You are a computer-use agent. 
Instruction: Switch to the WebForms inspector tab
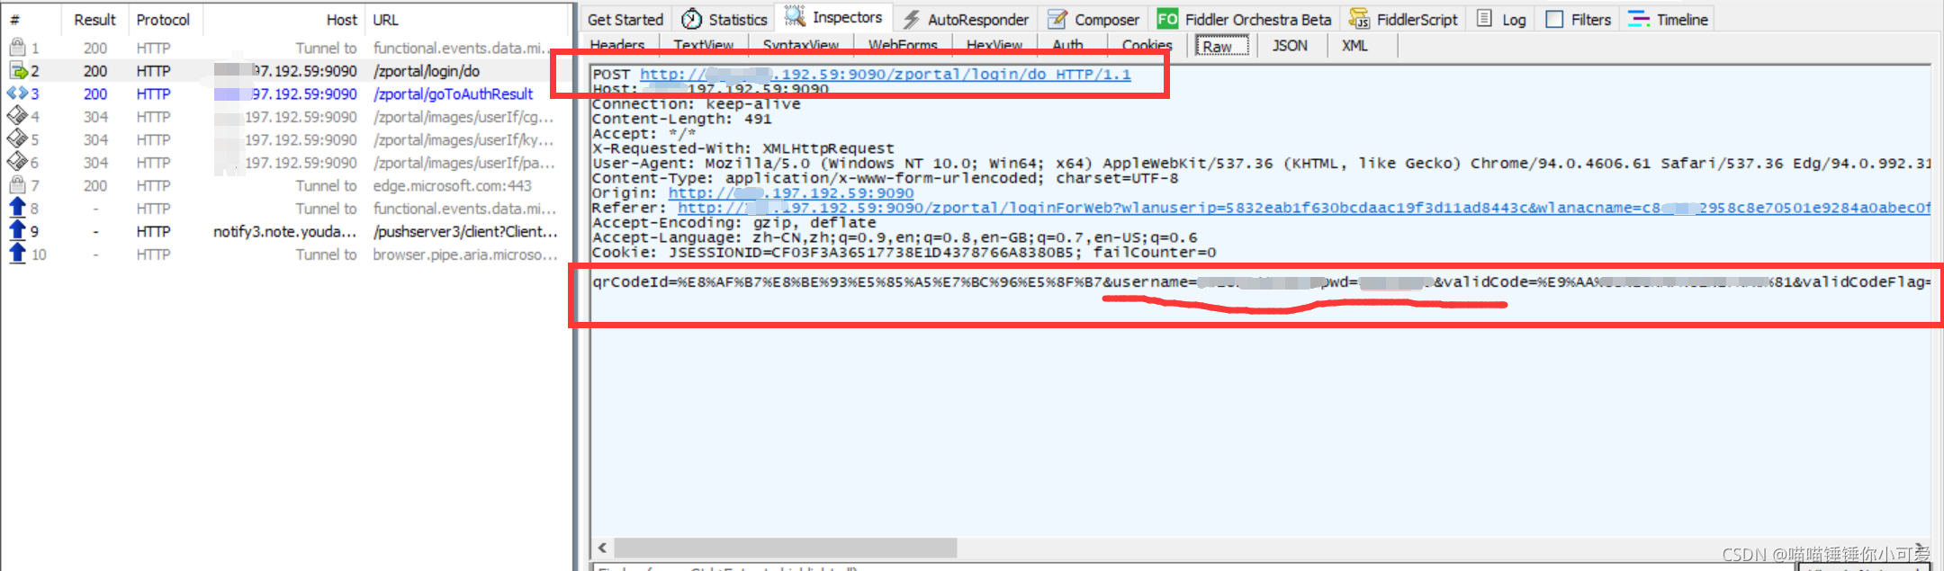click(x=903, y=45)
